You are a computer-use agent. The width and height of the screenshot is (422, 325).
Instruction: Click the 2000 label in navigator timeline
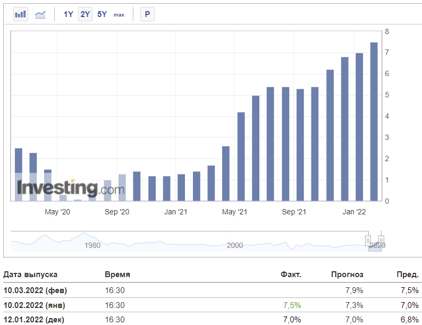[235, 245]
